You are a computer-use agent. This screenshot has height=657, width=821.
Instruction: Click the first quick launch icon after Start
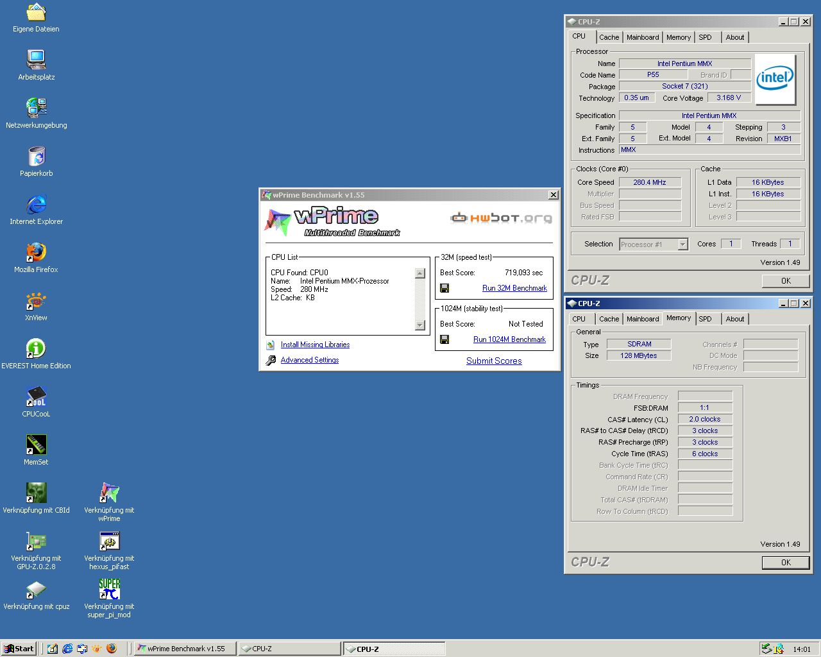click(x=53, y=649)
